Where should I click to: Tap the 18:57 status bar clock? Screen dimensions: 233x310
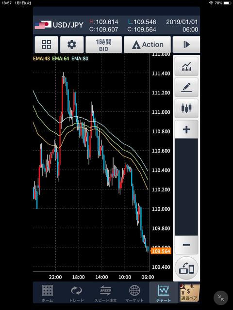(x=7, y=3)
